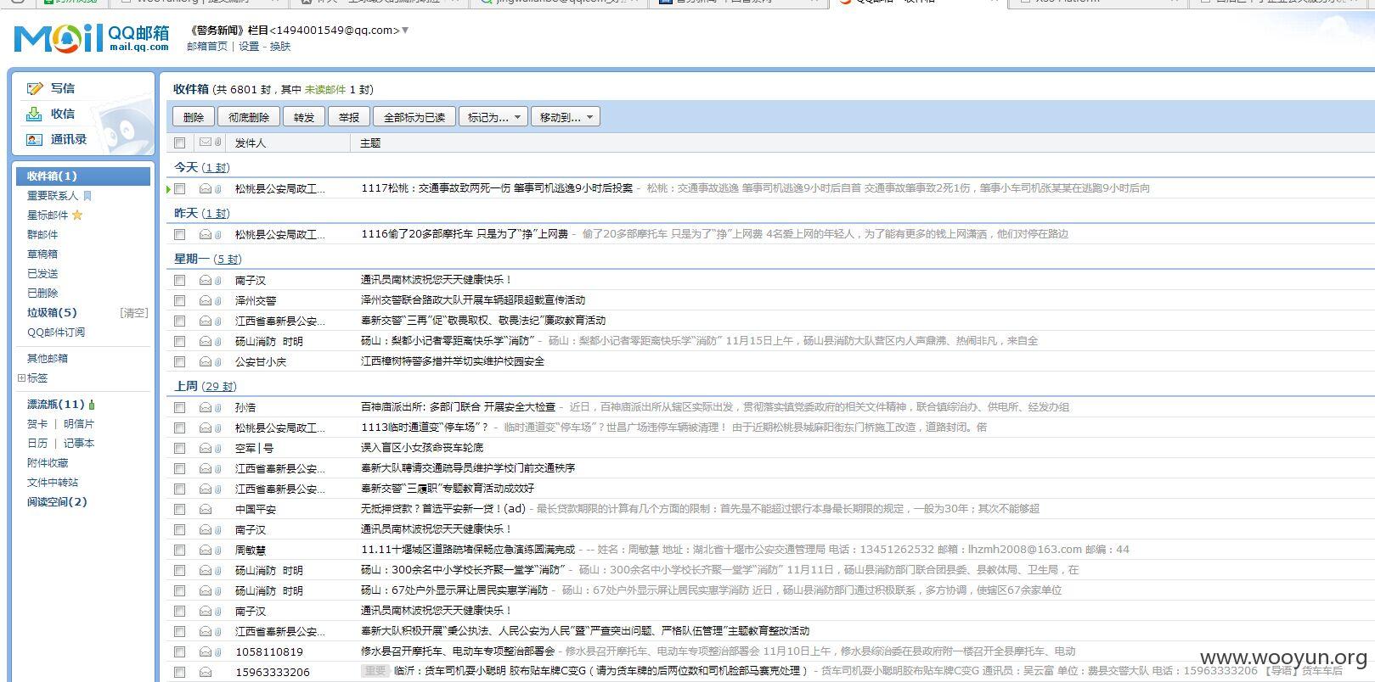Image resolution: width=1375 pixels, height=682 pixels.
Task: Click envelope icon in 孙浩 row
Action: coord(205,407)
